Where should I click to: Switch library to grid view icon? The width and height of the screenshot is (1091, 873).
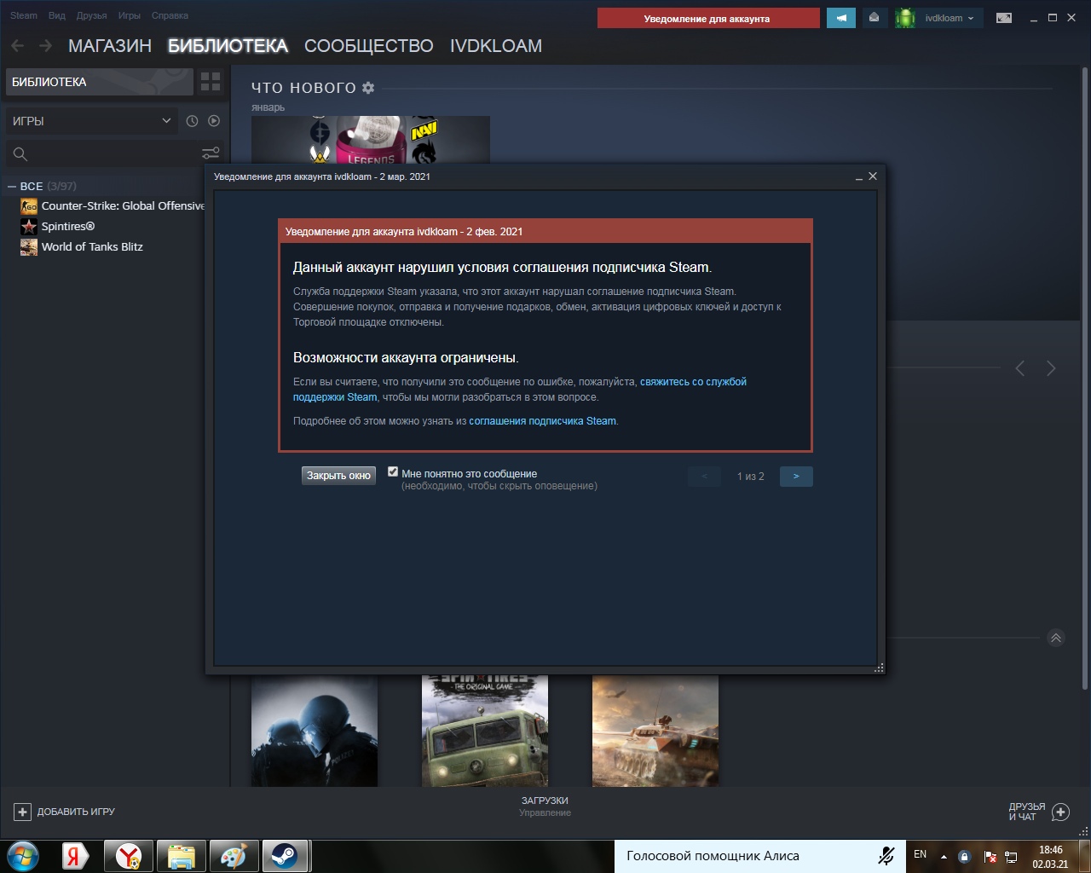(x=211, y=82)
